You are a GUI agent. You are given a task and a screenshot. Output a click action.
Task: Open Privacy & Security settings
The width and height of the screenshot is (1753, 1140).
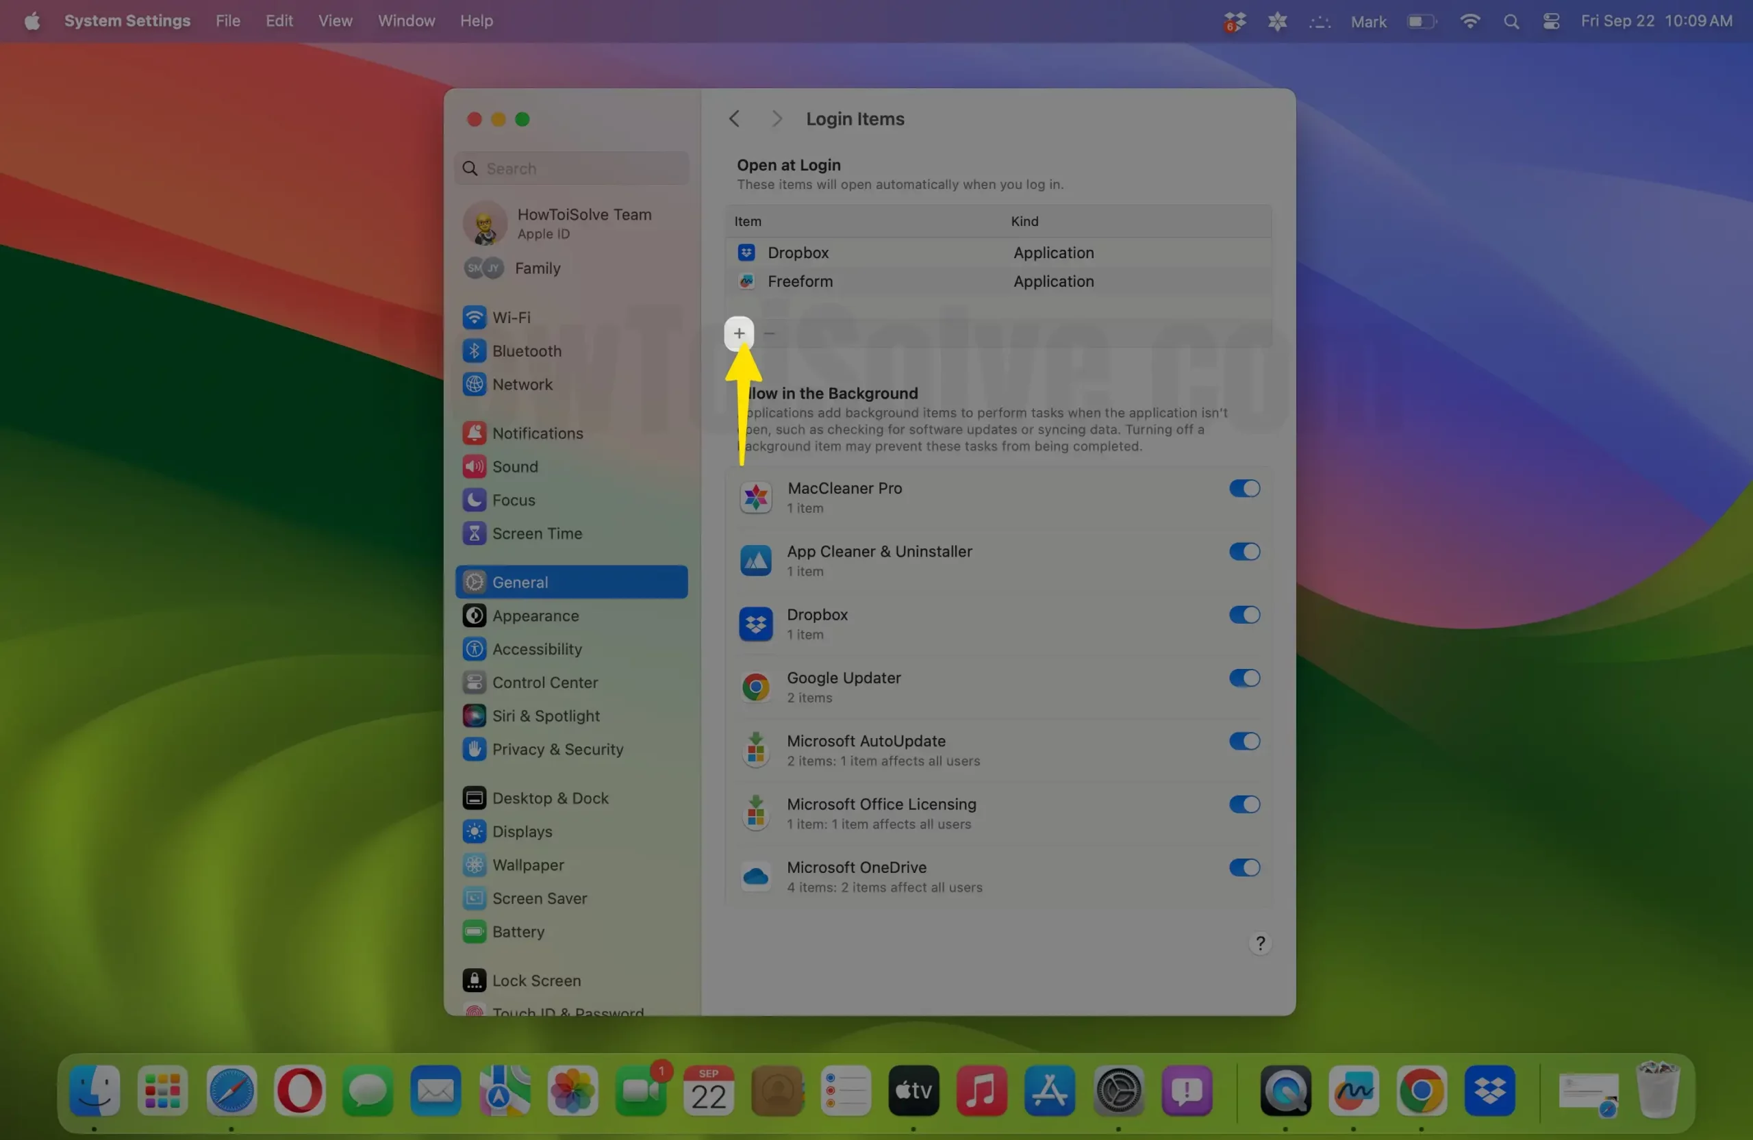(572, 750)
